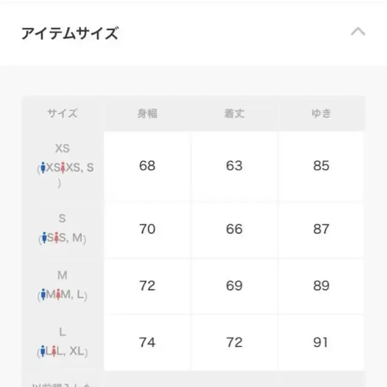Click the red female icon in L row
Screen dimensions: 387x387
tap(54, 352)
